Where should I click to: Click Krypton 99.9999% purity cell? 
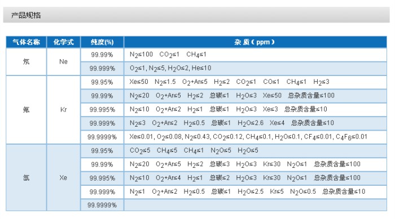pyautogui.click(x=102, y=137)
